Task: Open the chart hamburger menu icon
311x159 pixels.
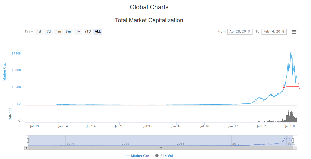Action: pos(294,32)
